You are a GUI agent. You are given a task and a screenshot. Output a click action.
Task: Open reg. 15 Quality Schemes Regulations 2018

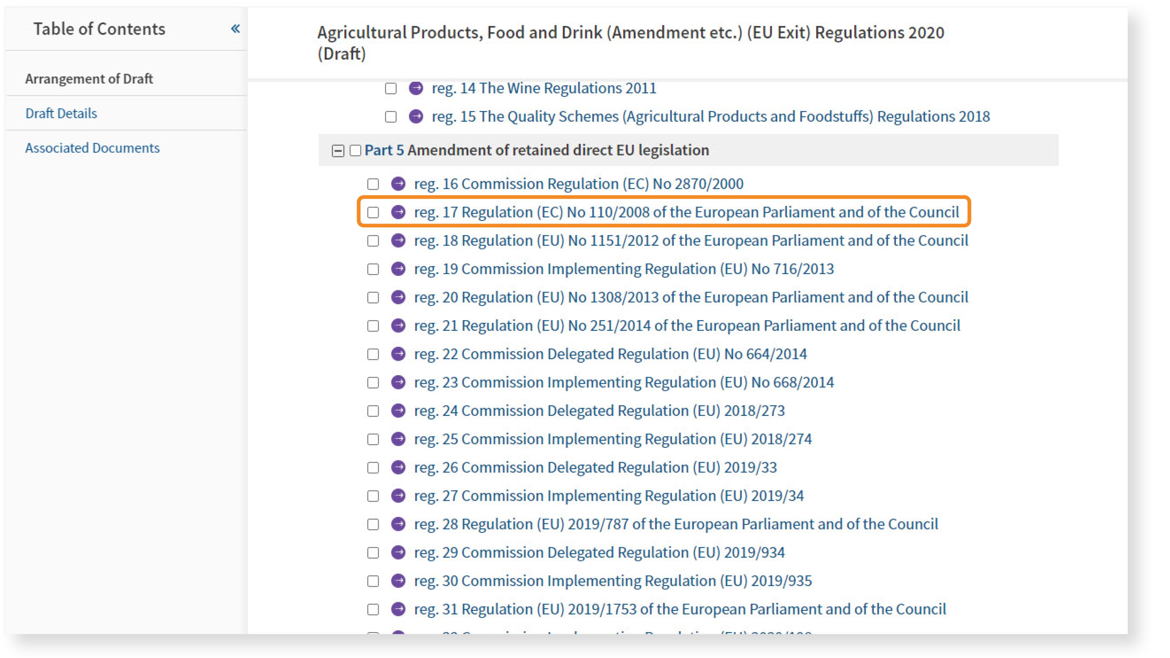point(711,117)
